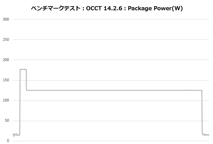Click the 100 y-axis label
Screen dimensions: 213x144
pyautogui.click(x=6, y=100)
